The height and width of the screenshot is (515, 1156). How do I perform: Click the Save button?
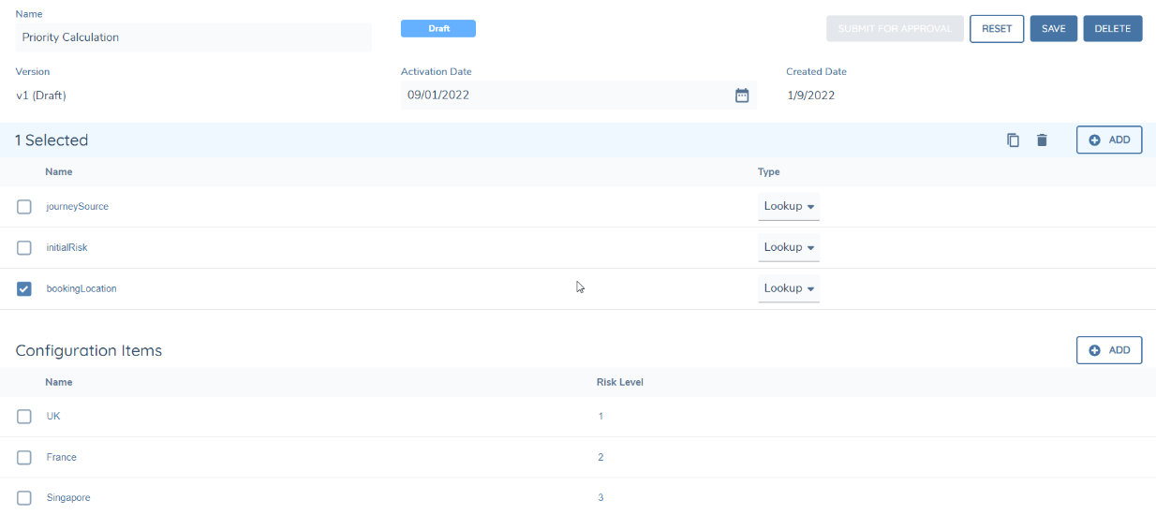click(x=1053, y=29)
